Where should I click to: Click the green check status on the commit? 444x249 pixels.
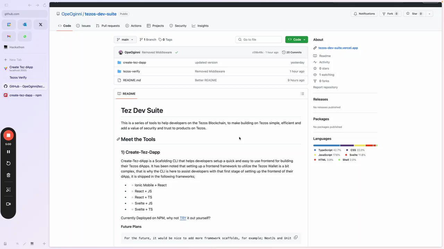(x=177, y=52)
